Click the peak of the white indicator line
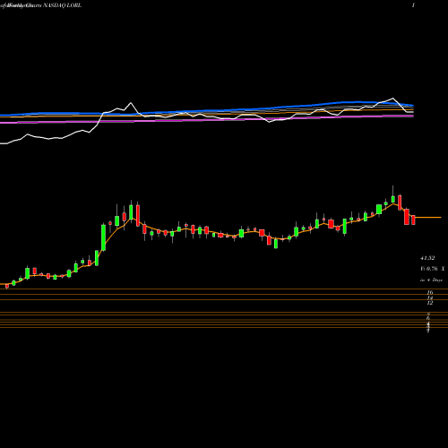This screenshot has height=448, width=448. [x=392, y=99]
